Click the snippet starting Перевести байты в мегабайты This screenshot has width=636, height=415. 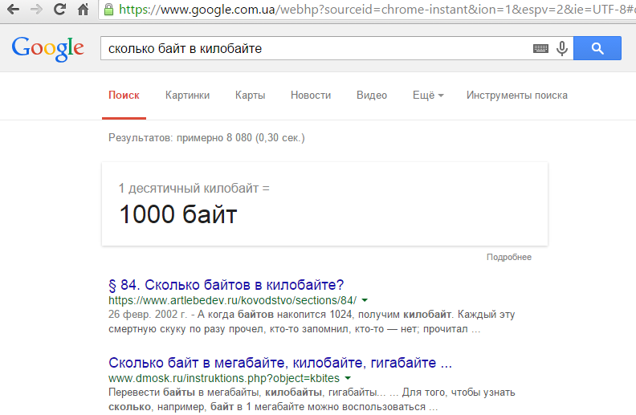312,400
